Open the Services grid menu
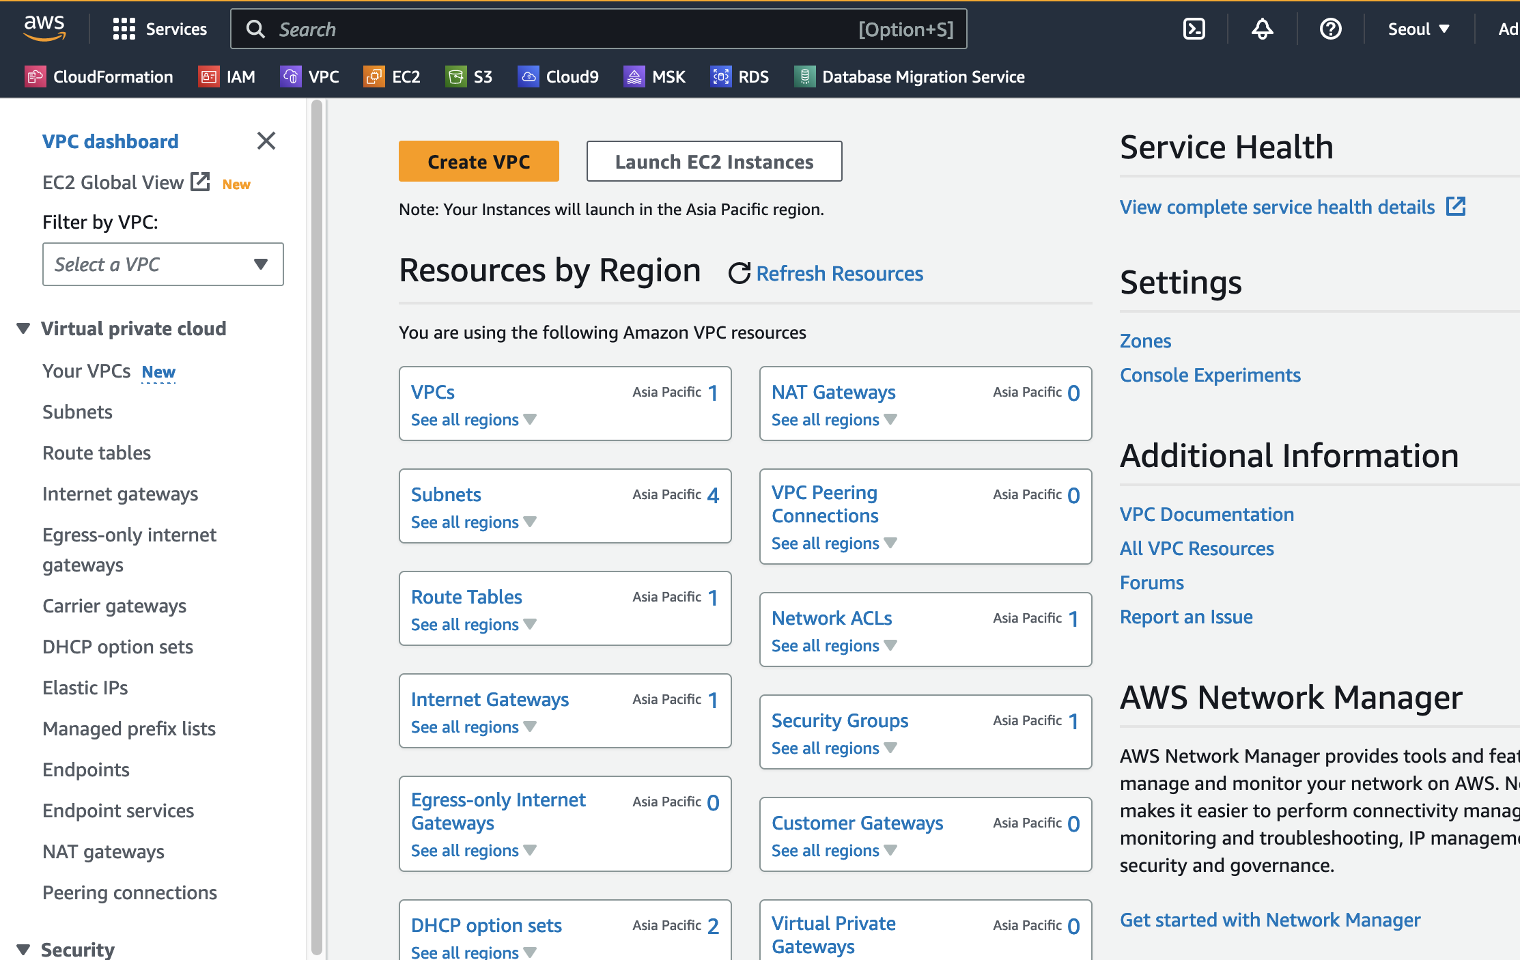 click(160, 29)
